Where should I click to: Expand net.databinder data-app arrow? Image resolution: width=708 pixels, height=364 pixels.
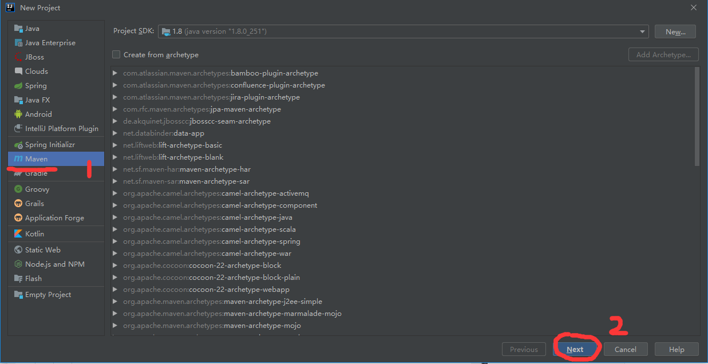(115, 133)
